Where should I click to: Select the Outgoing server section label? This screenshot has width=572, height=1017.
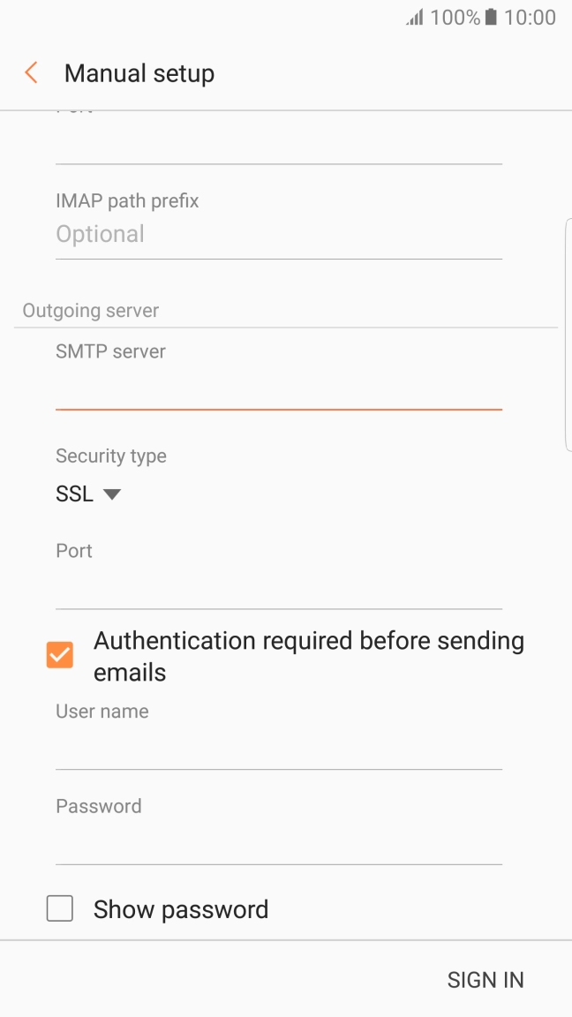coord(90,310)
